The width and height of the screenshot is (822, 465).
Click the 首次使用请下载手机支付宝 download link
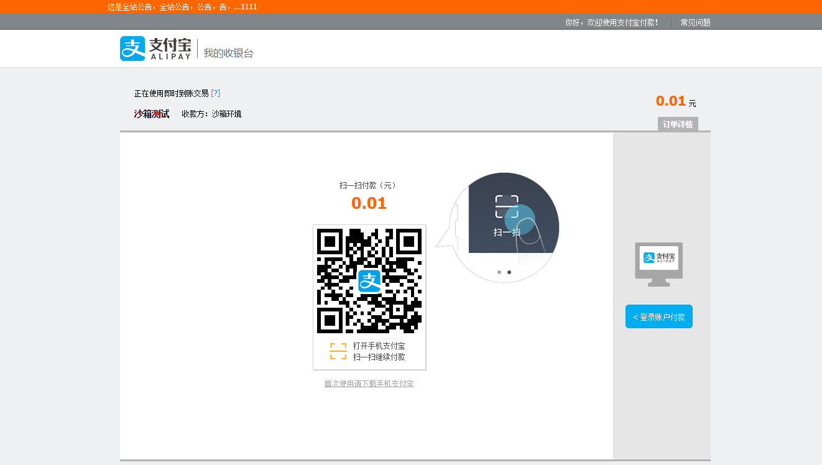click(369, 384)
